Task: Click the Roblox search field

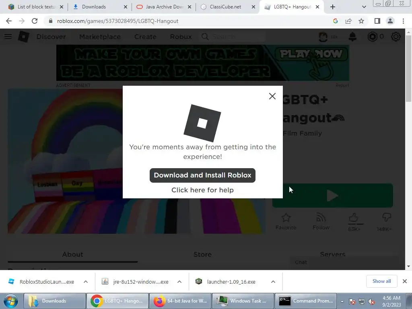Action: (233, 37)
